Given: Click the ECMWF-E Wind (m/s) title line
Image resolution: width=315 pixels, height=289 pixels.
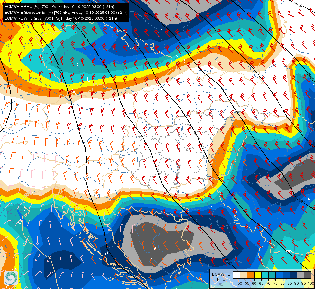Looking at the screenshot, I should [x=61, y=18].
